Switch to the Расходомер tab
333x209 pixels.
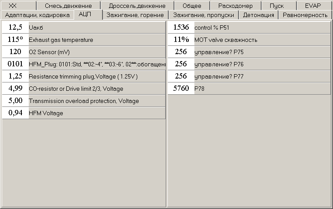pos(236,6)
